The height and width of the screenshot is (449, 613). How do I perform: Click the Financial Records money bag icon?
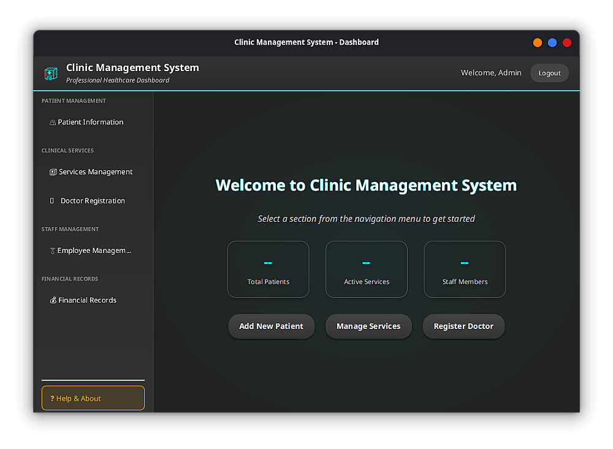pos(53,300)
